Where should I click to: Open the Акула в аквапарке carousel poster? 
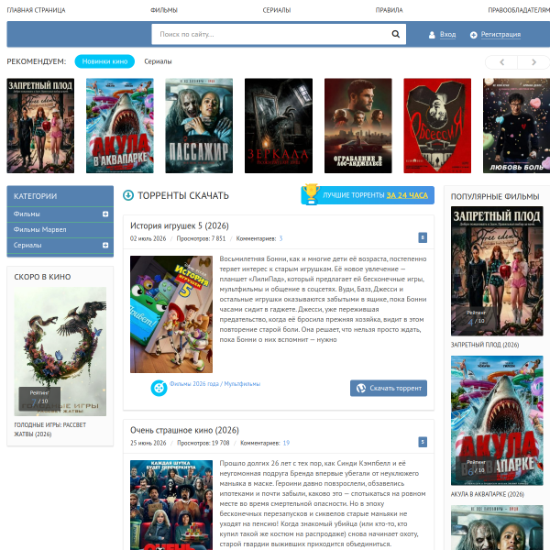tap(119, 126)
